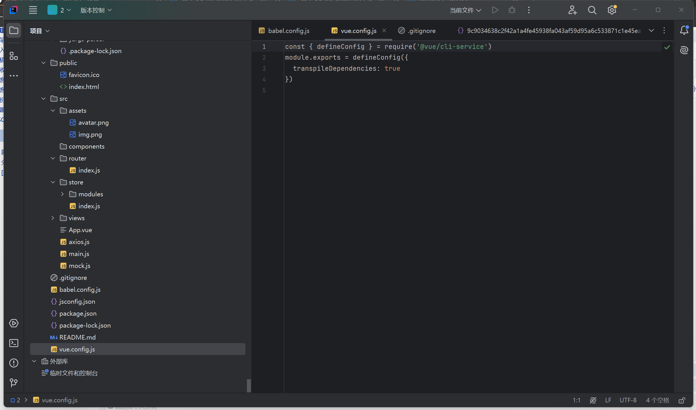Click the Search Everywhere magnifier icon

tap(592, 10)
